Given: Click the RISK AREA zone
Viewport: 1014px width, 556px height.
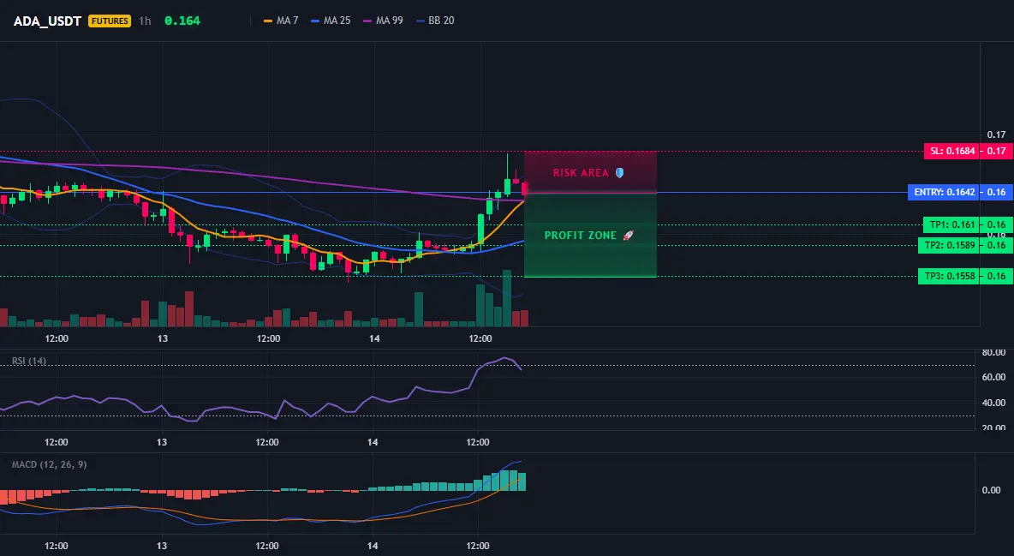Looking at the screenshot, I should pyautogui.click(x=590, y=172).
